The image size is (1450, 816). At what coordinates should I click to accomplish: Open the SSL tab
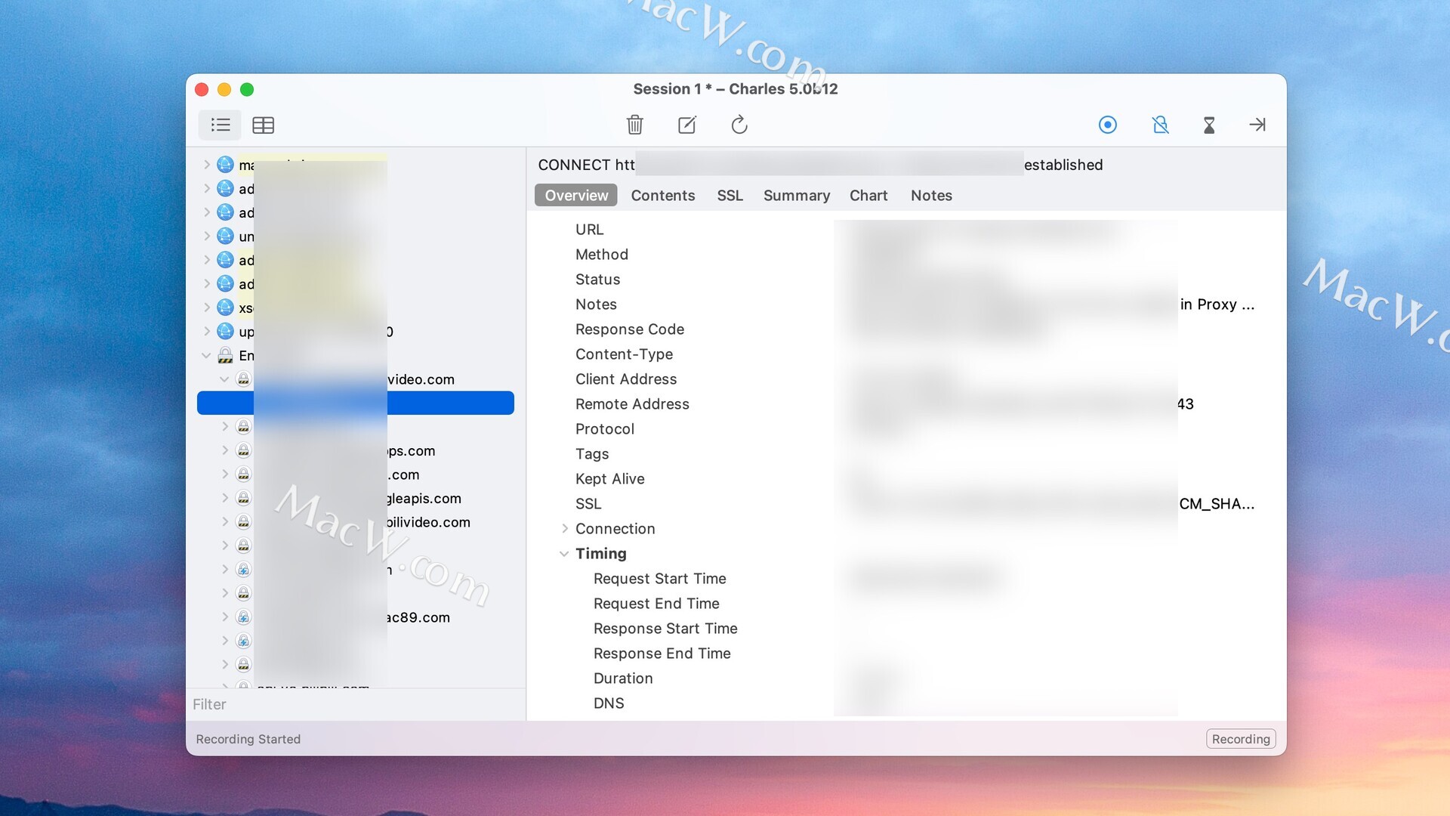pos(730,196)
